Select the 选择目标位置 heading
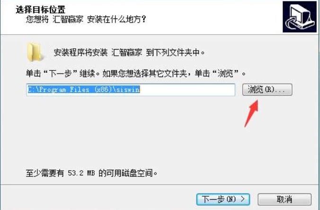The width and height of the screenshot is (320, 210). pos(40,9)
